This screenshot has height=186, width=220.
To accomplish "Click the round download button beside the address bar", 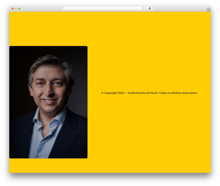I will [x=150, y=9].
